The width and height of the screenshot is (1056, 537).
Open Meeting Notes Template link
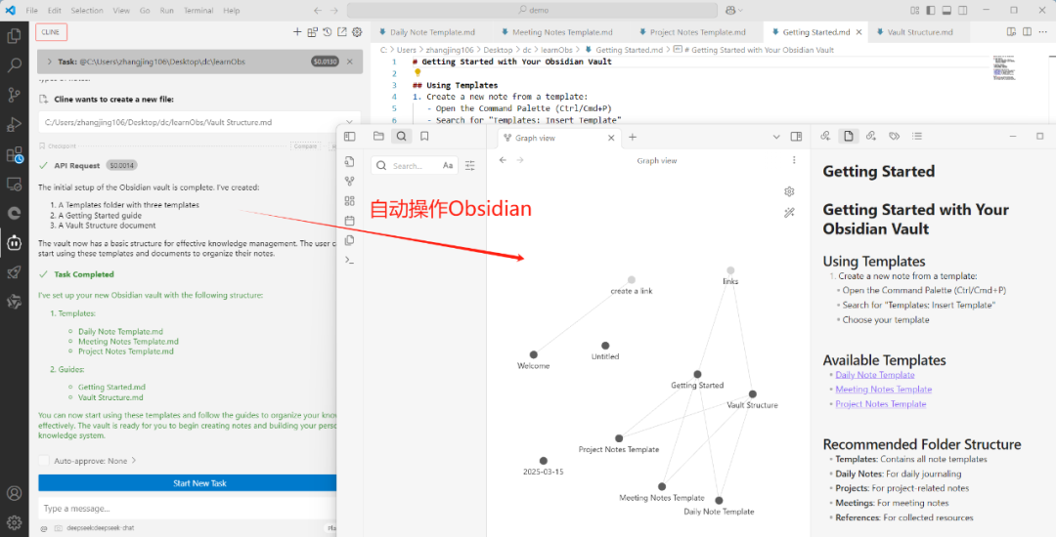point(884,390)
